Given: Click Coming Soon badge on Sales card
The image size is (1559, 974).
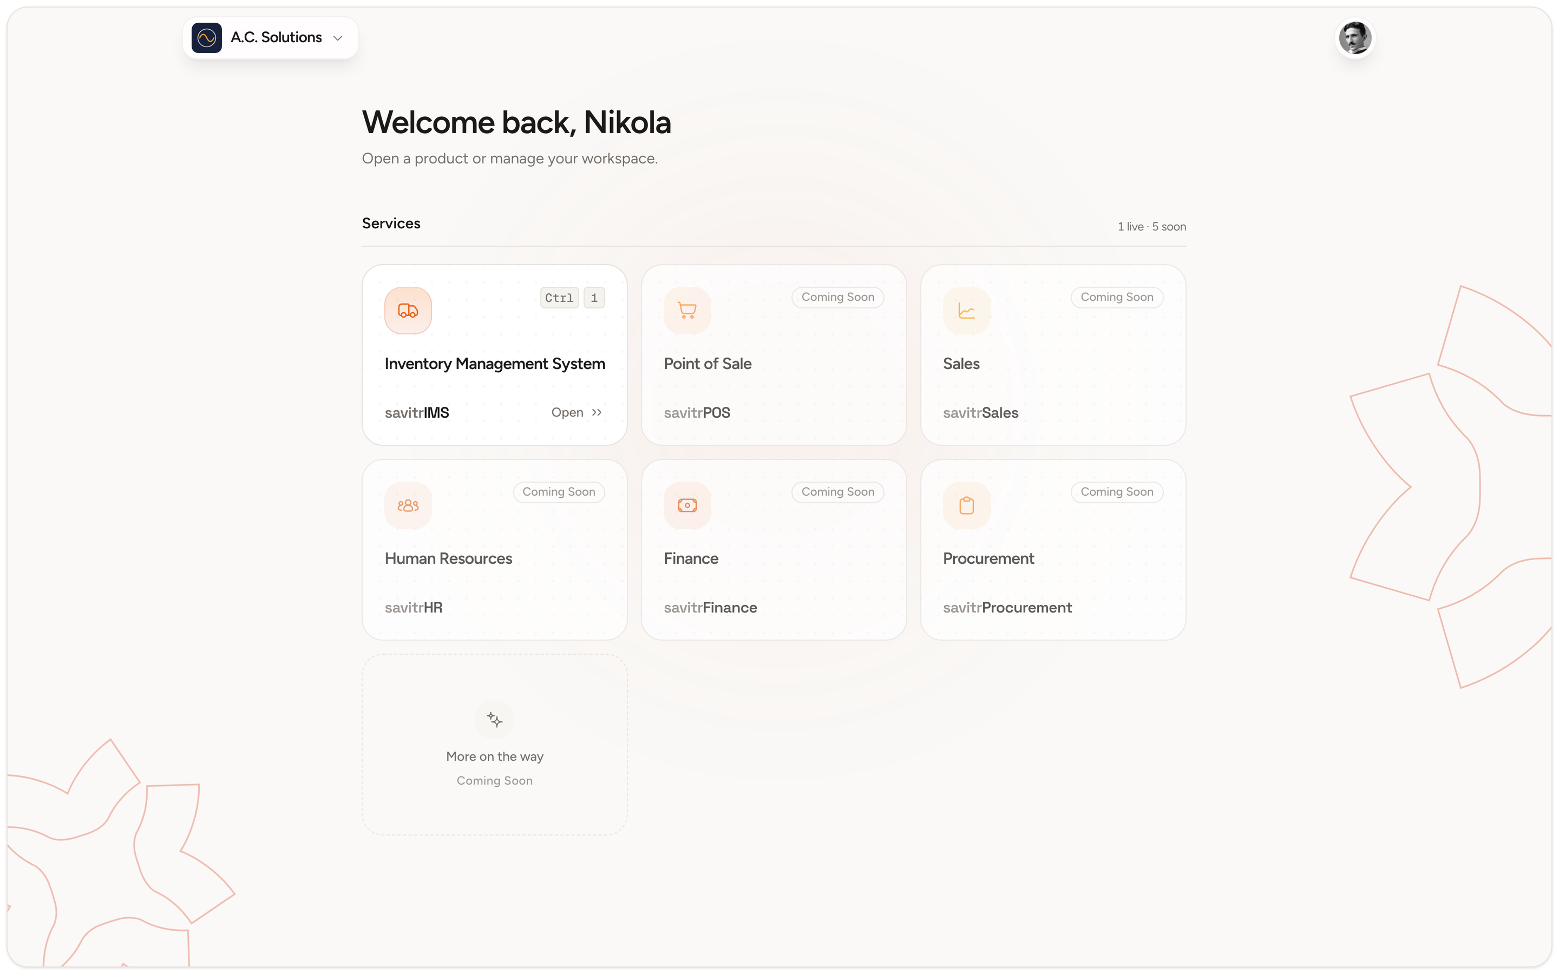Looking at the screenshot, I should pyautogui.click(x=1116, y=297).
